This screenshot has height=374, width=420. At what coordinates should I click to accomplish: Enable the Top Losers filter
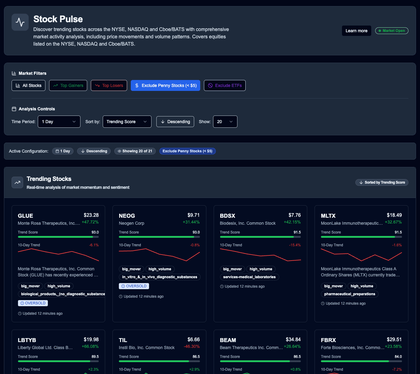(x=109, y=85)
